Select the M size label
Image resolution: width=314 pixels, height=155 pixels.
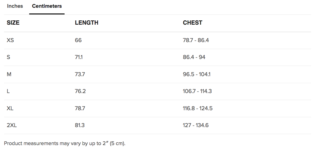click(9, 74)
